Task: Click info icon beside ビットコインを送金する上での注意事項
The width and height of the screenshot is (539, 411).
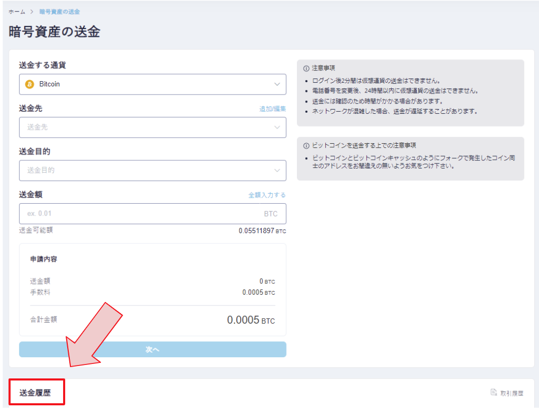Action: [306, 145]
